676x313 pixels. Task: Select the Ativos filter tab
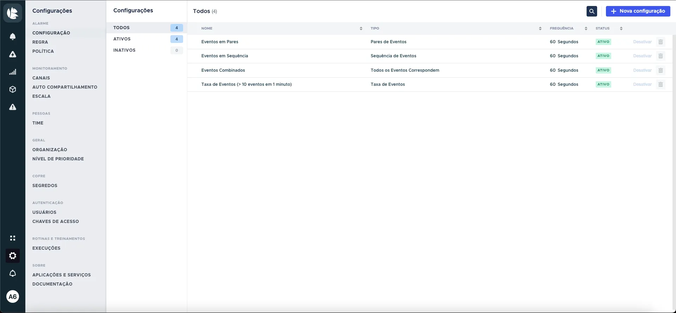pos(146,39)
